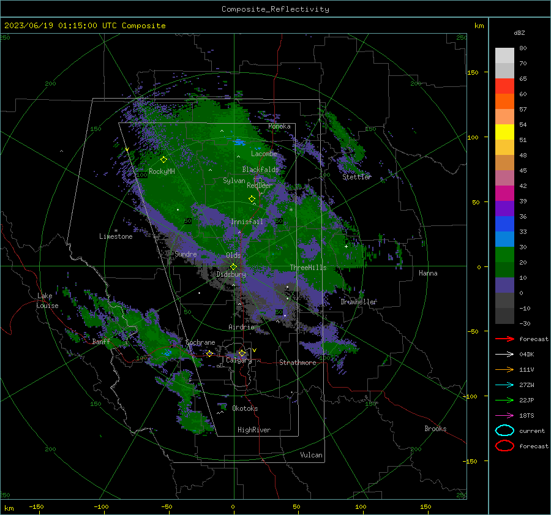Click the yellow diamond marker at Cochrane
Viewport: 551px width, 515px height.
click(209, 354)
